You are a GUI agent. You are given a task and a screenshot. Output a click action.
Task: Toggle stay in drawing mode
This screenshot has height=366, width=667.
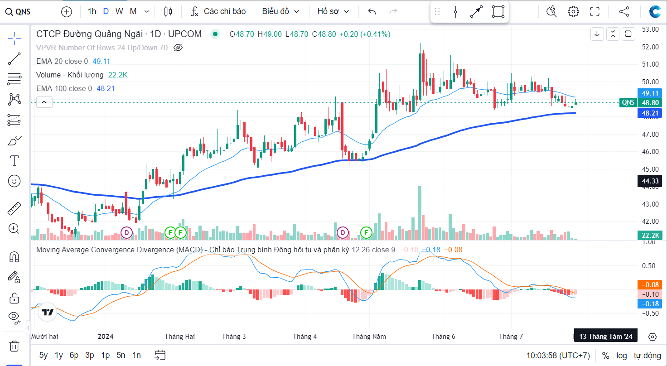14,277
